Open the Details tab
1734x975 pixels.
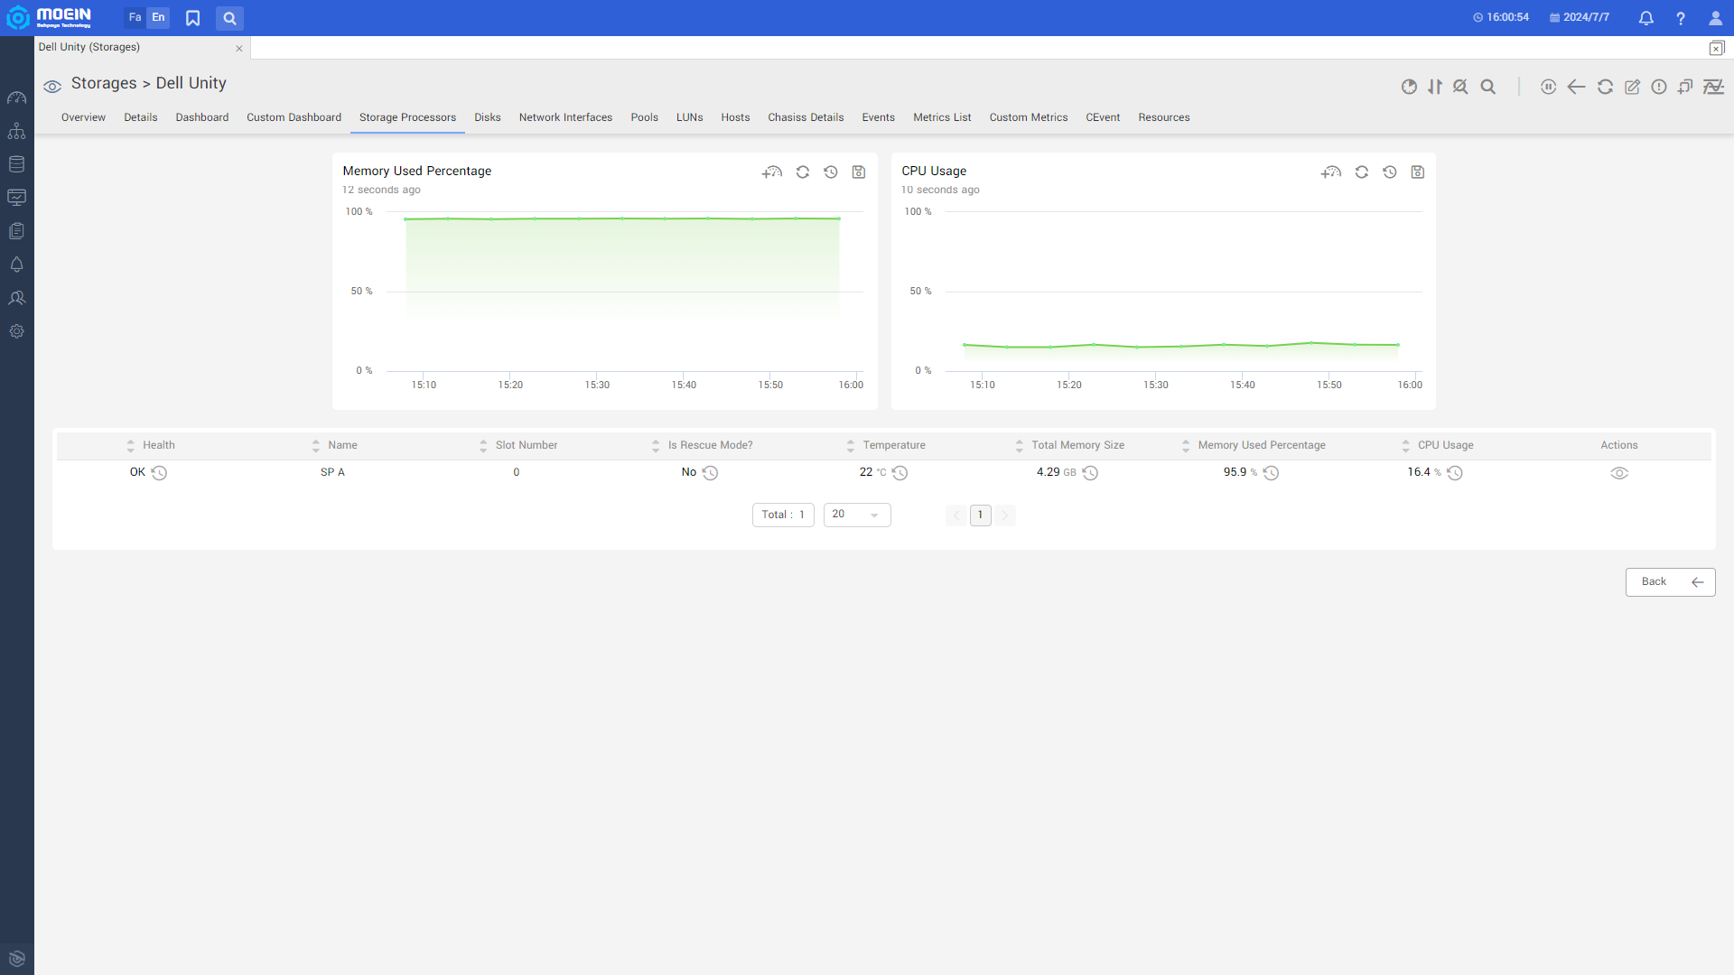point(141,117)
